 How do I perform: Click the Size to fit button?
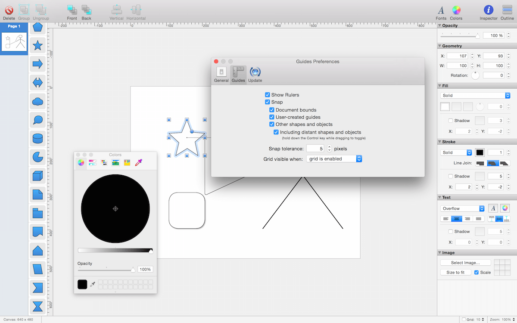pos(456,272)
